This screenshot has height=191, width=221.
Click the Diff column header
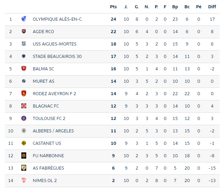coord(212,7)
